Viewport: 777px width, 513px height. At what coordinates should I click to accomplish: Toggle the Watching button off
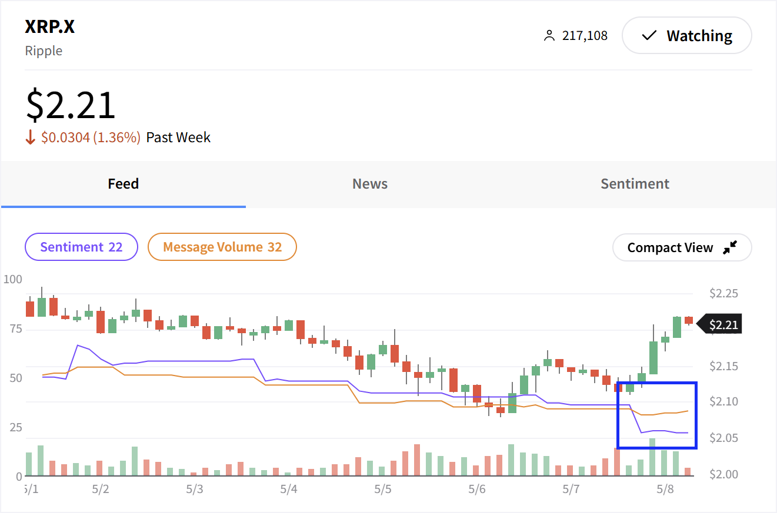click(x=686, y=36)
